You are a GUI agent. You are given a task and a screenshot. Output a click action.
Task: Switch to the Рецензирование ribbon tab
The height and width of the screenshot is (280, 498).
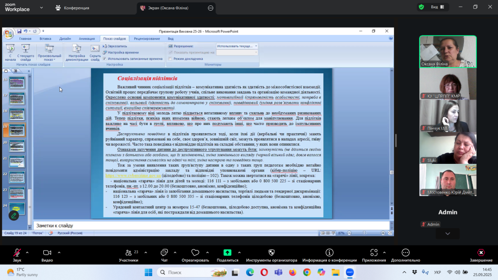point(147,38)
